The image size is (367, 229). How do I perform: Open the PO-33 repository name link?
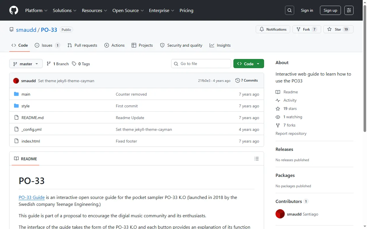click(x=49, y=30)
